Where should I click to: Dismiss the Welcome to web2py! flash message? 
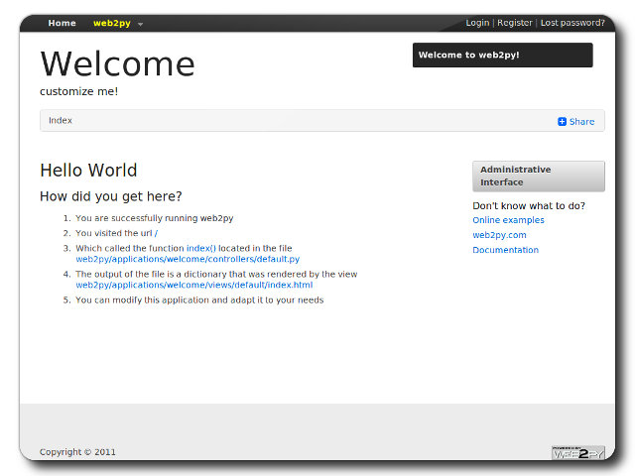click(502, 56)
